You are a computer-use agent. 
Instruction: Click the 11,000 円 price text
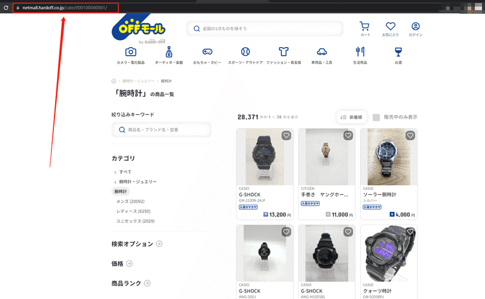343,215
